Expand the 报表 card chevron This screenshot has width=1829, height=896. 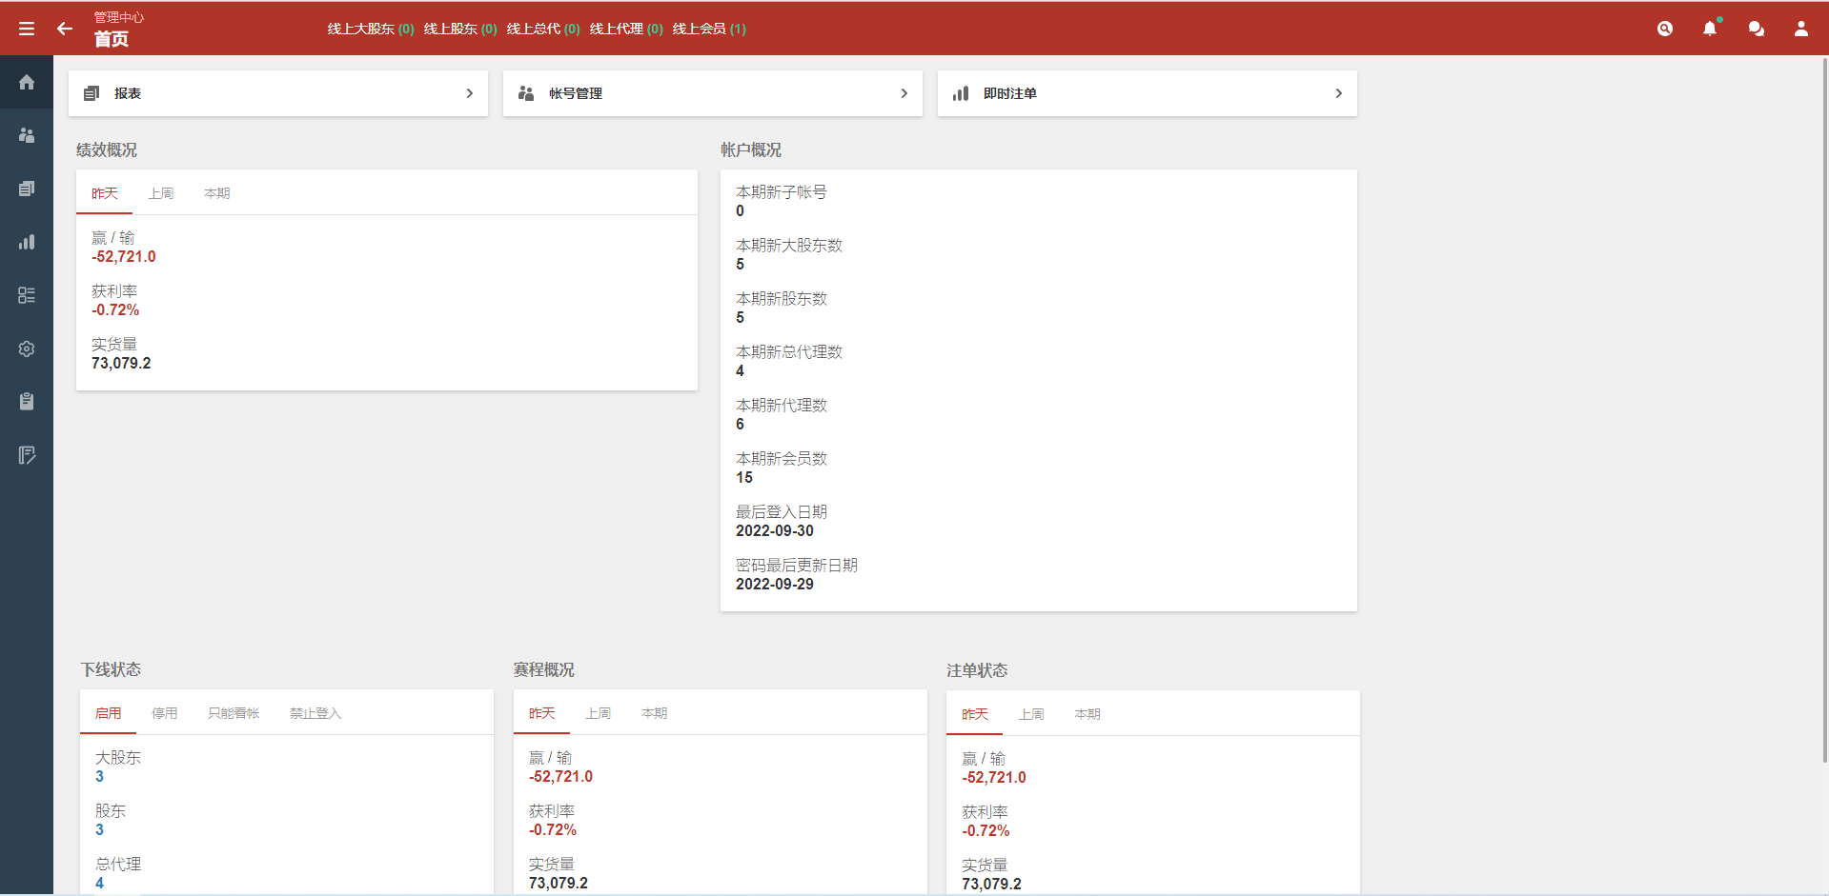(469, 93)
